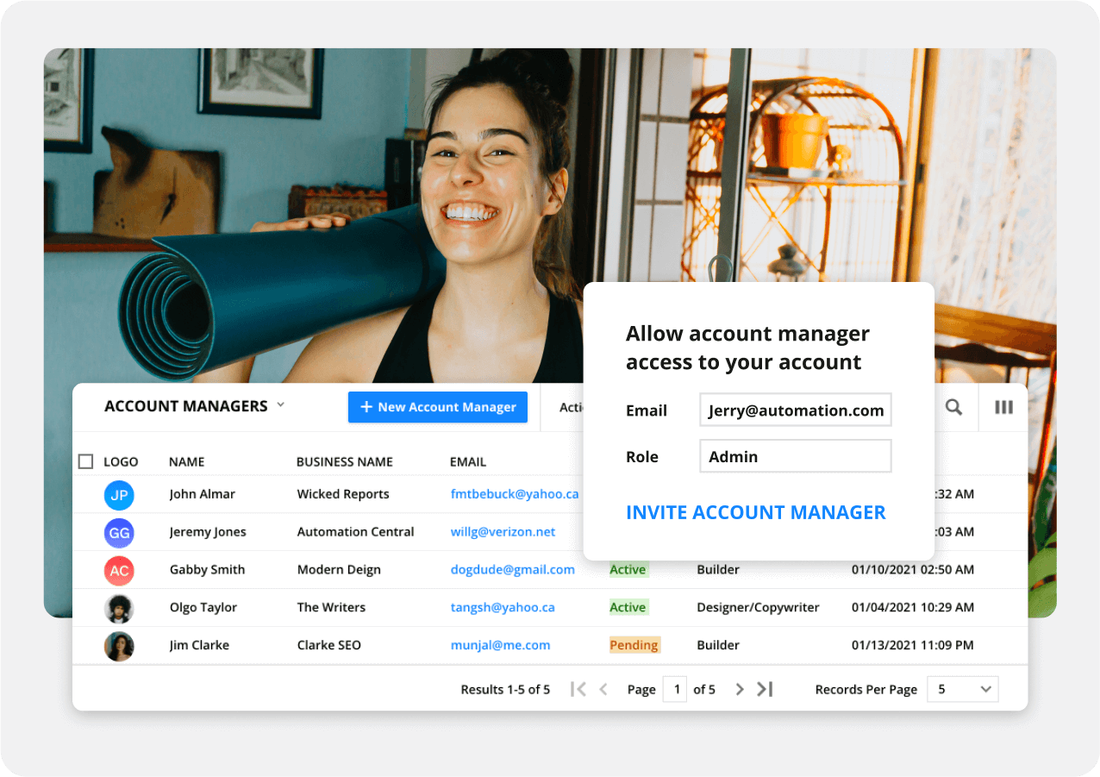Click the Clarke SEO business cell
This screenshot has height=777, width=1100.
click(x=329, y=646)
